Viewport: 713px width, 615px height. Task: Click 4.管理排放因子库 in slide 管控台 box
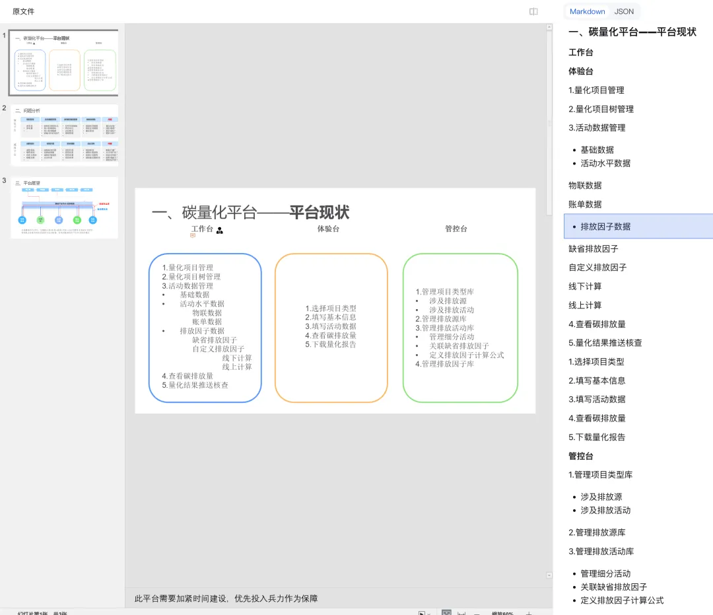point(445,364)
